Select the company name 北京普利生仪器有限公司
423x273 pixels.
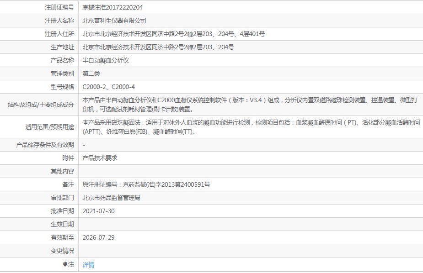click(114, 21)
